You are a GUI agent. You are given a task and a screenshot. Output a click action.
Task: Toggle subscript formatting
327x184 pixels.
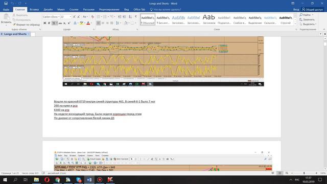coord(65,23)
